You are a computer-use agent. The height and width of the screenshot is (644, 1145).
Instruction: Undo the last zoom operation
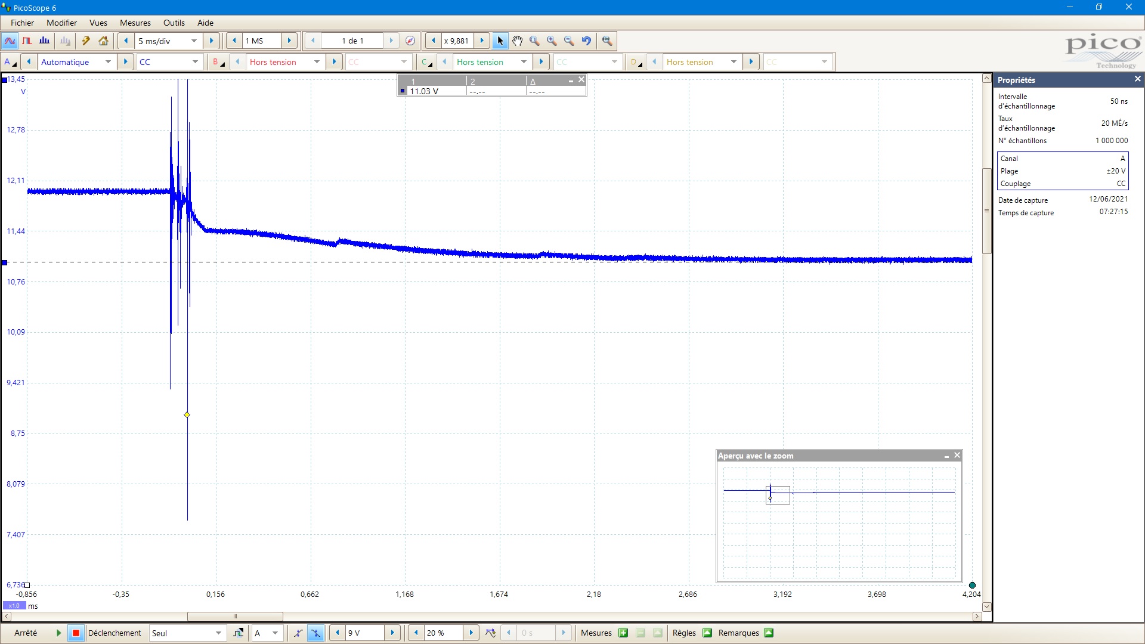click(x=586, y=41)
